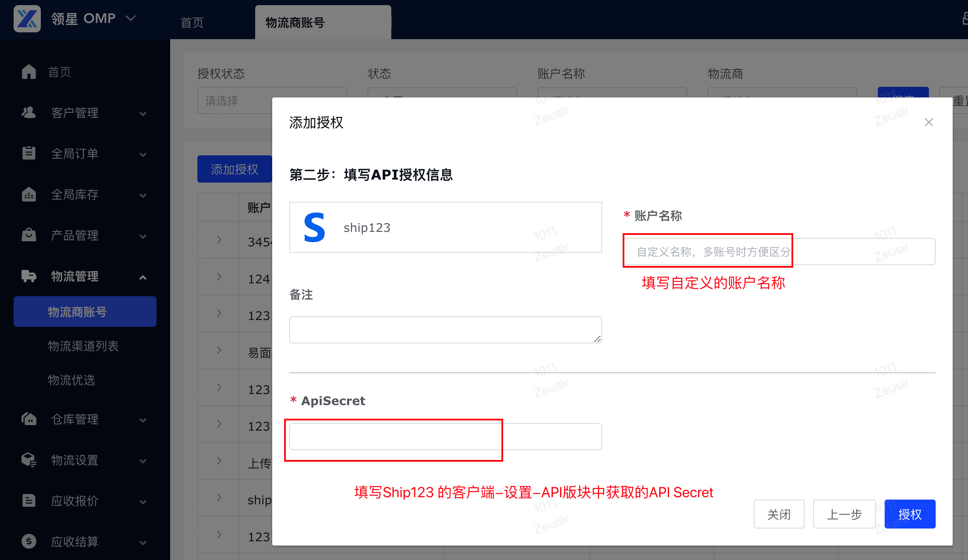Screen dimensions: 968x560
Task: Click the ship123 provider name text
Action: pos(367,228)
